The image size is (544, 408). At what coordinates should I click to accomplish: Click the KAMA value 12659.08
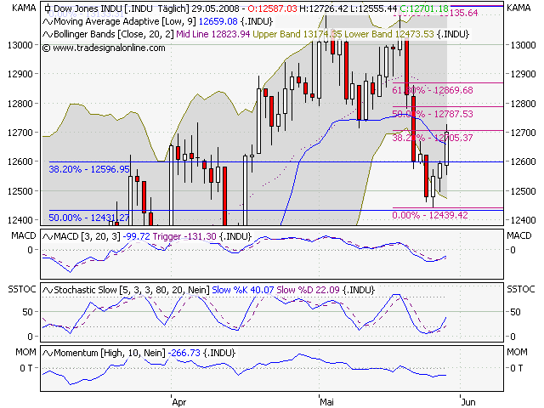(x=218, y=21)
